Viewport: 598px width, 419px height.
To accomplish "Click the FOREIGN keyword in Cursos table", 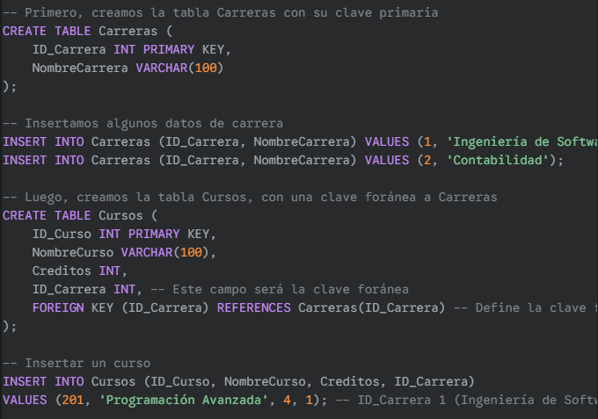I will pos(58,307).
